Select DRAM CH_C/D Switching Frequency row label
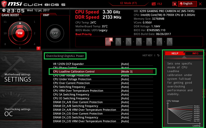Viewport: 206px width, 128px height. [75, 117]
